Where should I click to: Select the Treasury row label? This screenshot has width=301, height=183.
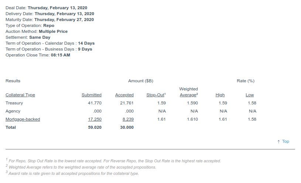[x=14, y=103]
